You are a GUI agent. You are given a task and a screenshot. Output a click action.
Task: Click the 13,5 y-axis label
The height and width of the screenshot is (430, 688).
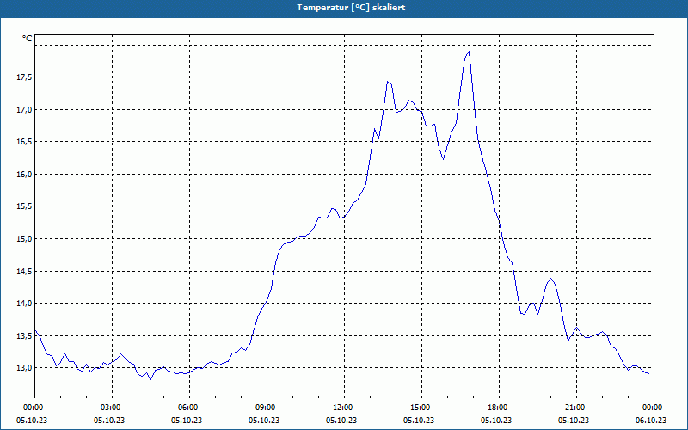(x=24, y=335)
